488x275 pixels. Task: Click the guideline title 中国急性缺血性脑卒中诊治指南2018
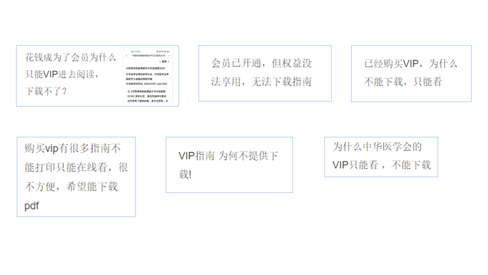145,68
